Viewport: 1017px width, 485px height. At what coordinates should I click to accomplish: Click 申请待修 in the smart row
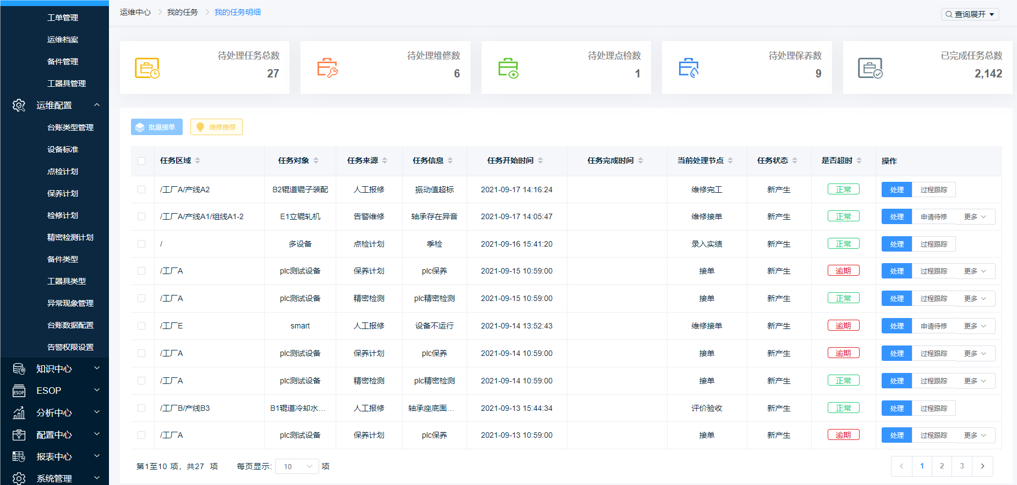point(934,326)
